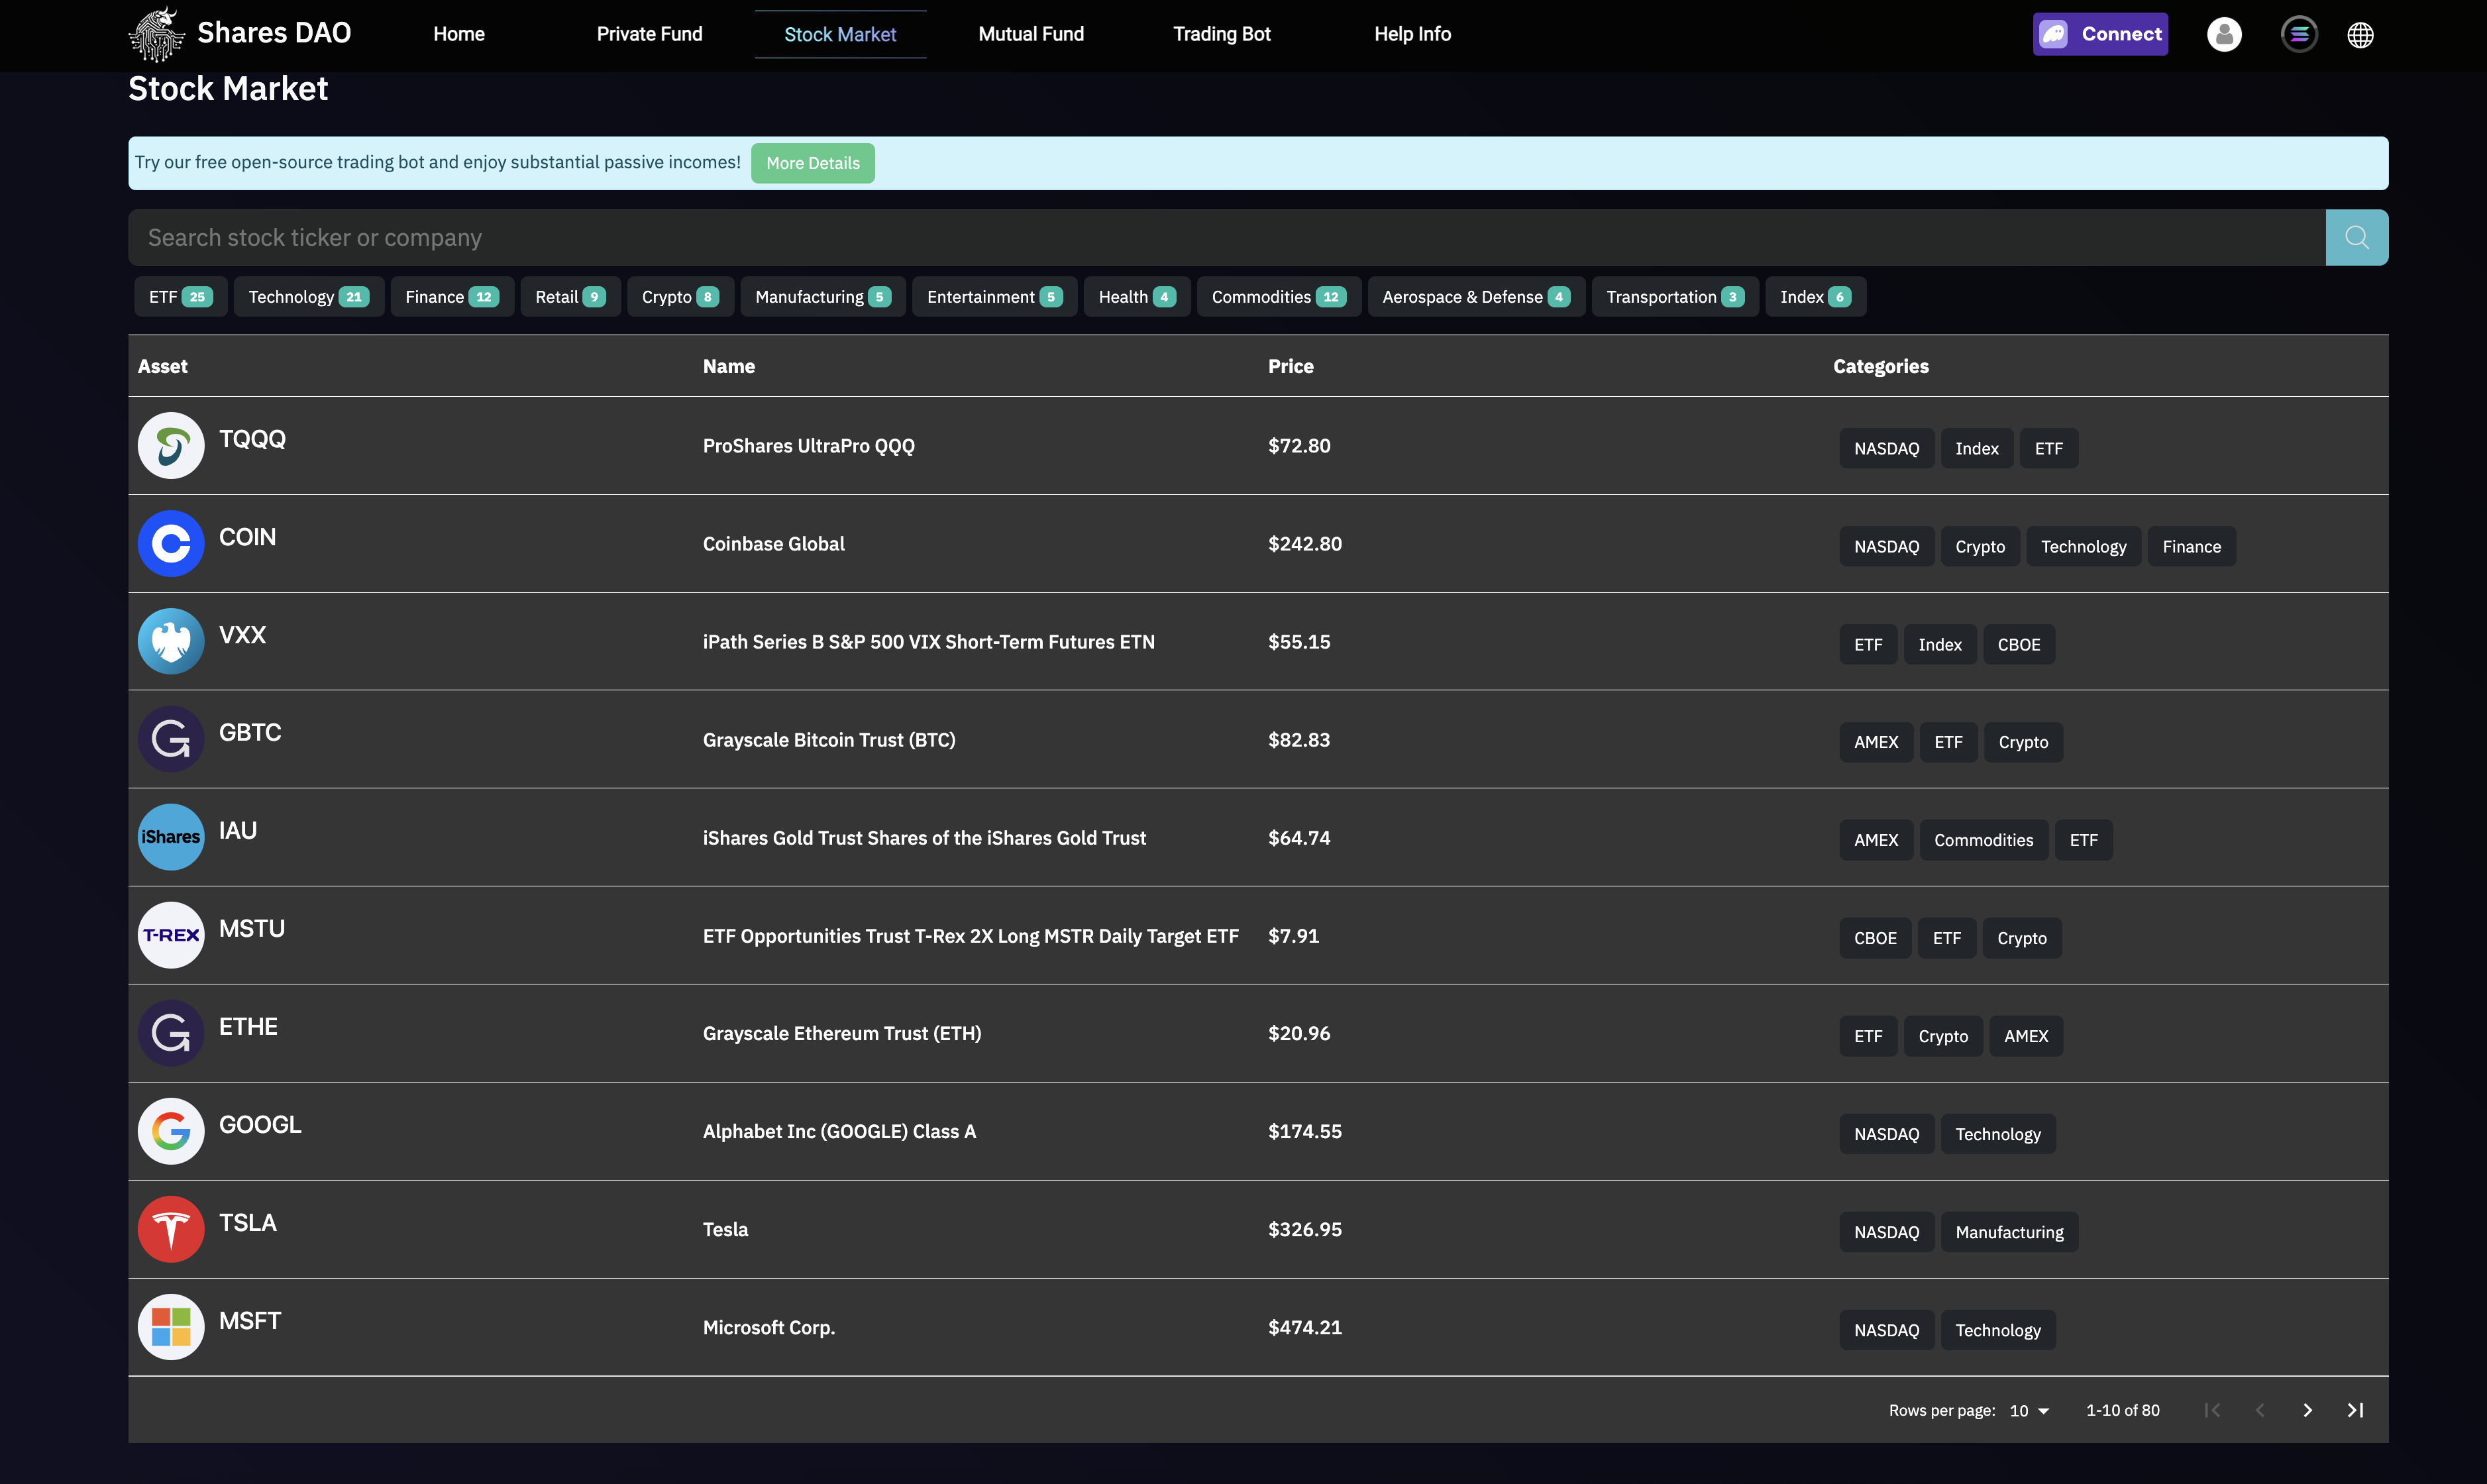Open the language globe icon

tap(2360, 35)
